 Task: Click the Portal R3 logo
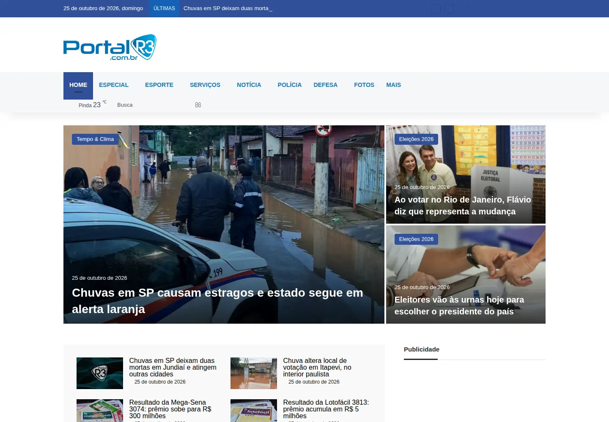(110, 47)
